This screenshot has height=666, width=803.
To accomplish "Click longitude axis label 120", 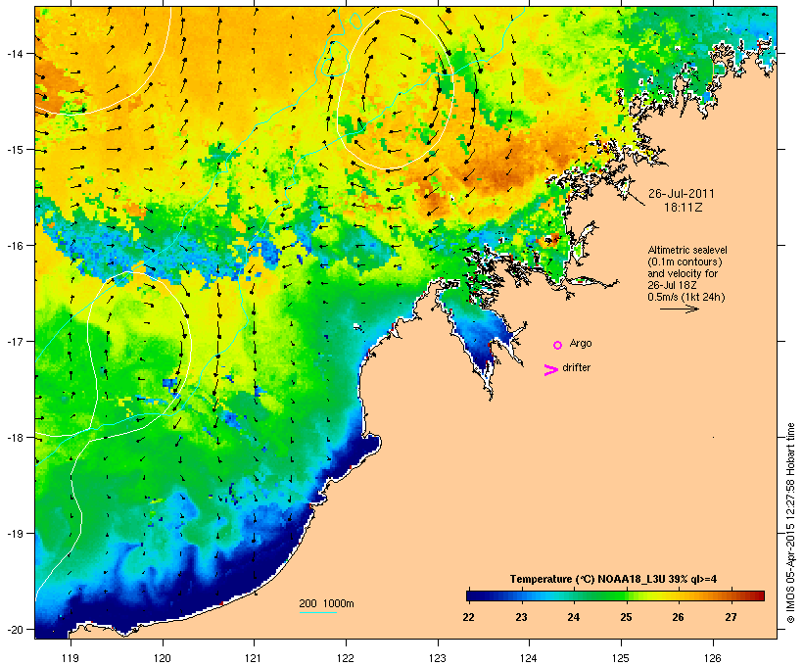I will 163,658.
